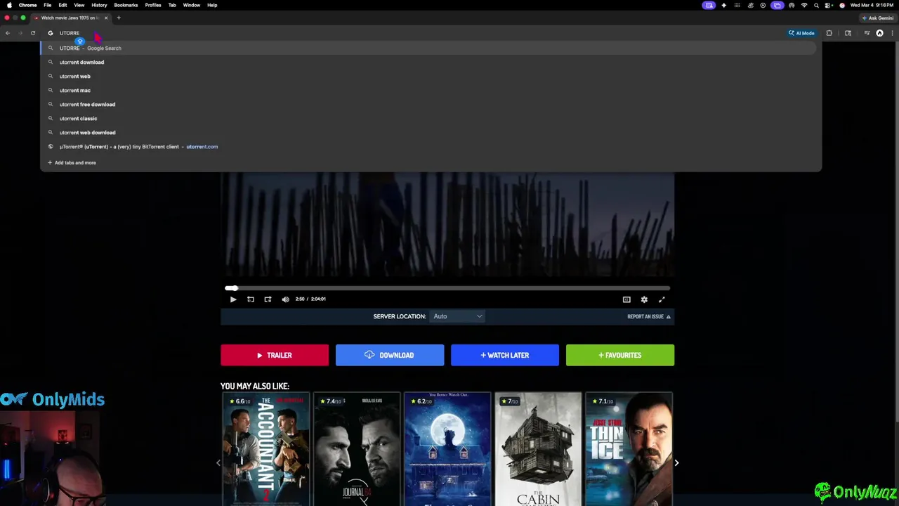Open the Chrome app menu

pyautogui.click(x=28, y=5)
